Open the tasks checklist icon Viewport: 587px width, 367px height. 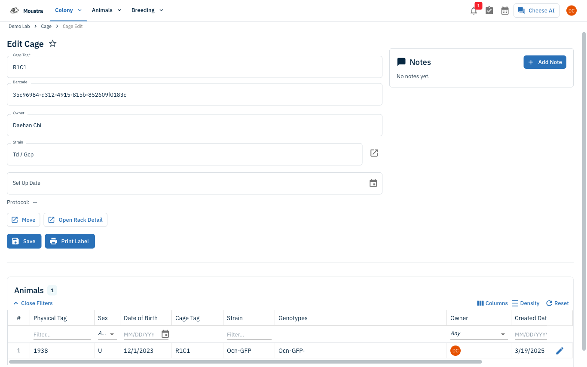(x=489, y=11)
